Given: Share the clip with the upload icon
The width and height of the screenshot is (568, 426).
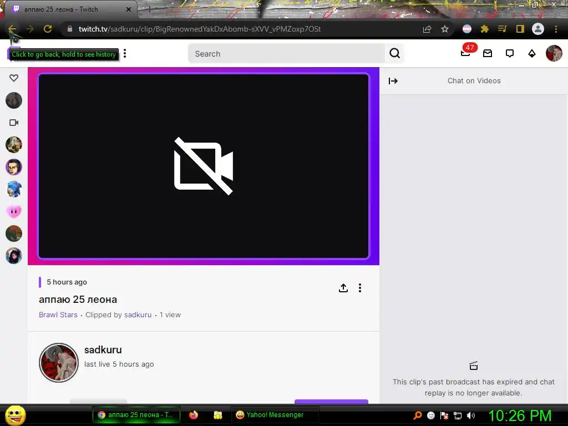Looking at the screenshot, I should pyautogui.click(x=343, y=288).
